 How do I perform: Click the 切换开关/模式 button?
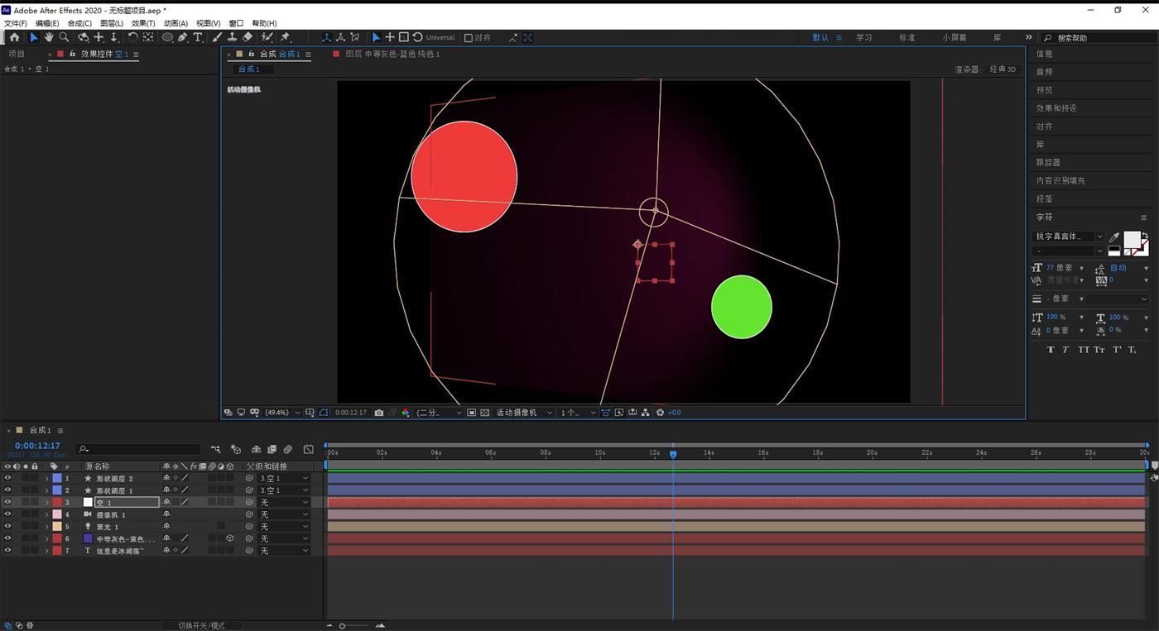point(201,625)
